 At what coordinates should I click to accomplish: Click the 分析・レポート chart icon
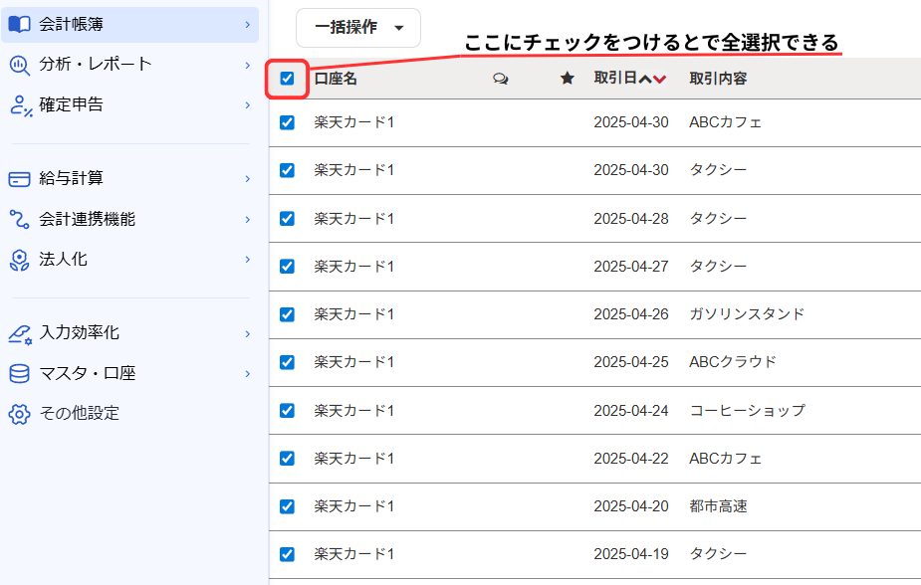(19, 65)
